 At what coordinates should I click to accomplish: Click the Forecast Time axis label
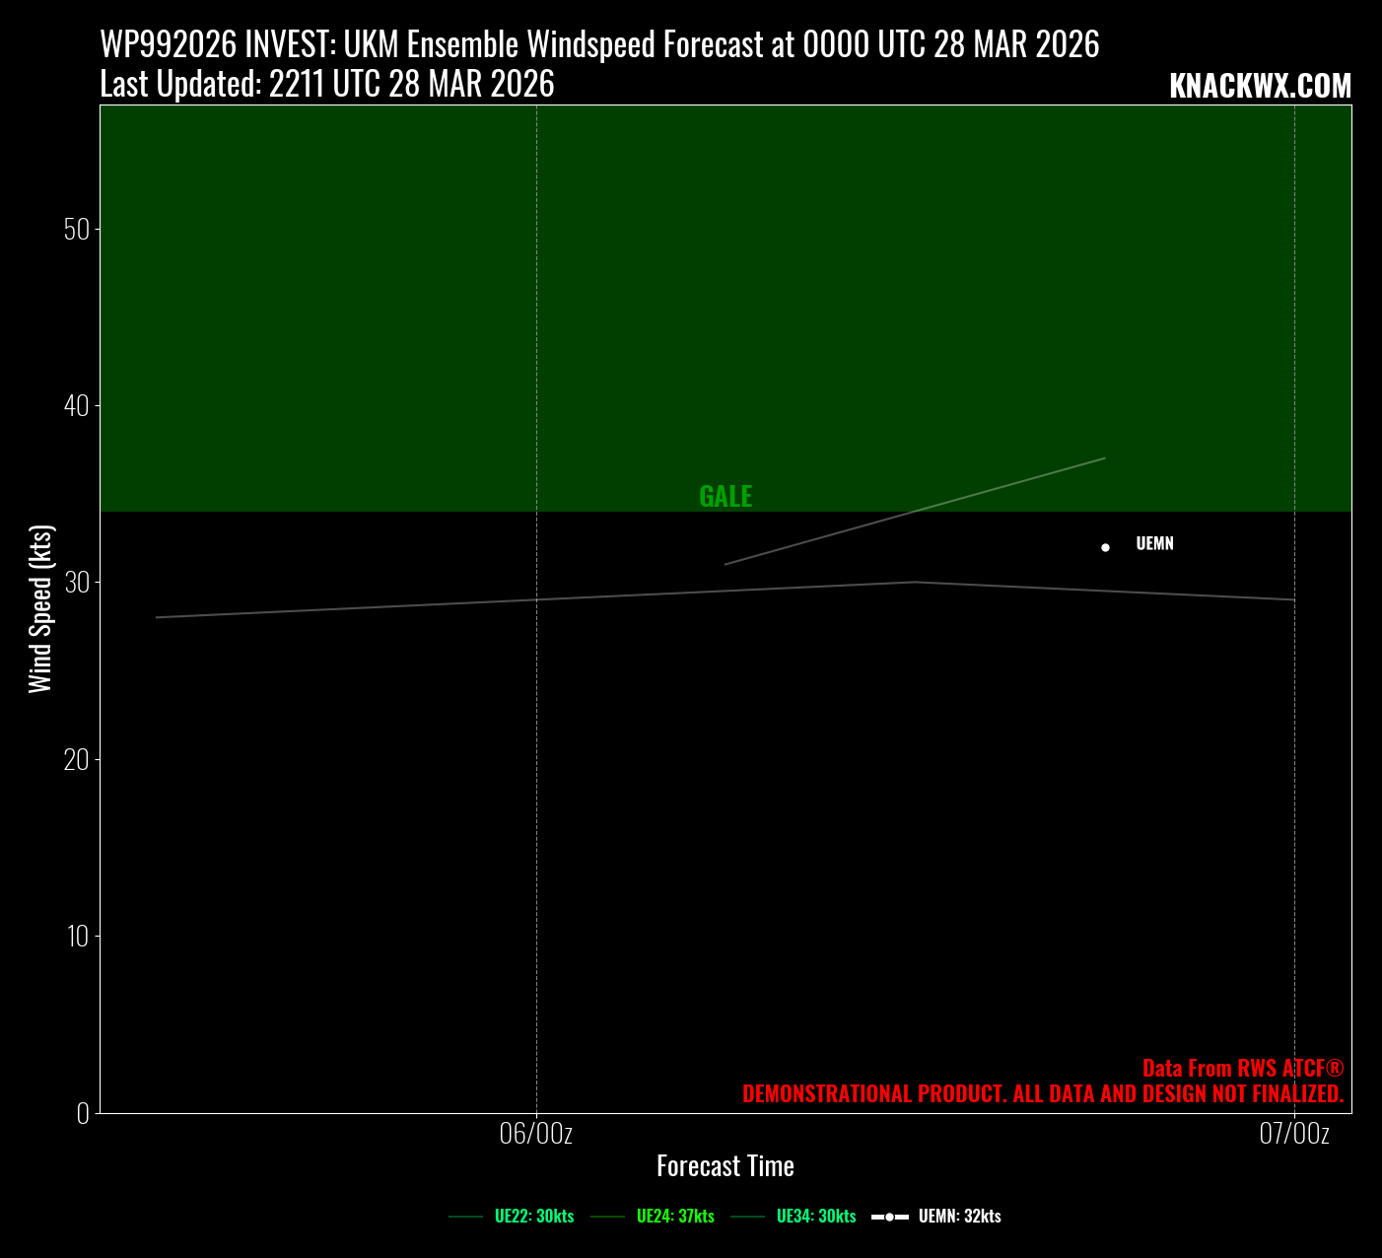(x=726, y=1166)
